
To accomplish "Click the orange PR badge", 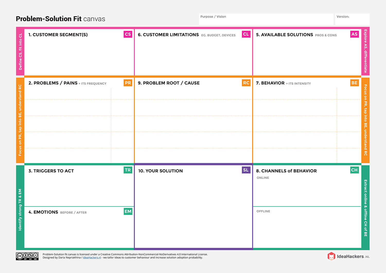I will click(128, 83).
